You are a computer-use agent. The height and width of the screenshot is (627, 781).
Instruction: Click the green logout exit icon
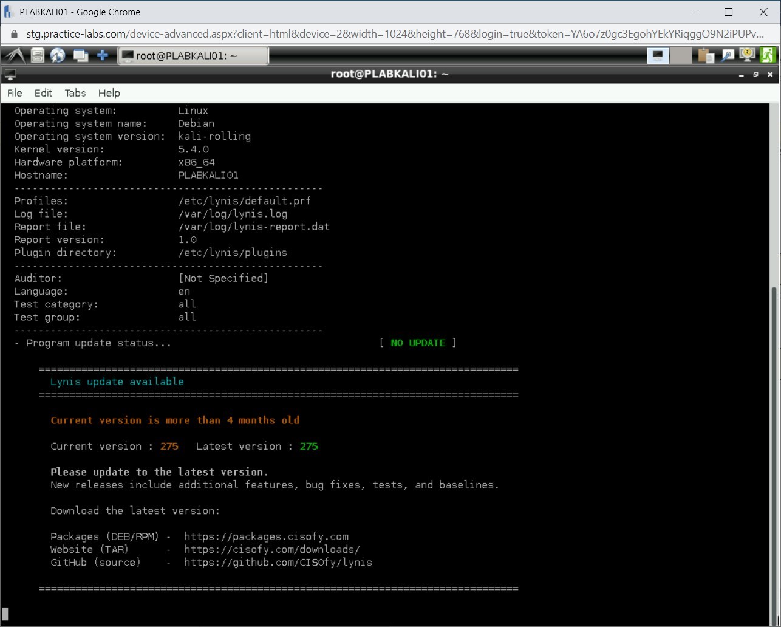[768, 55]
